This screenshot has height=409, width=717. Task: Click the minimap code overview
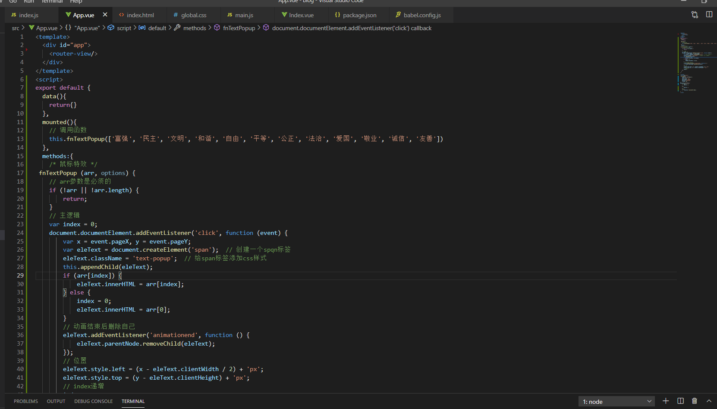coord(696,62)
